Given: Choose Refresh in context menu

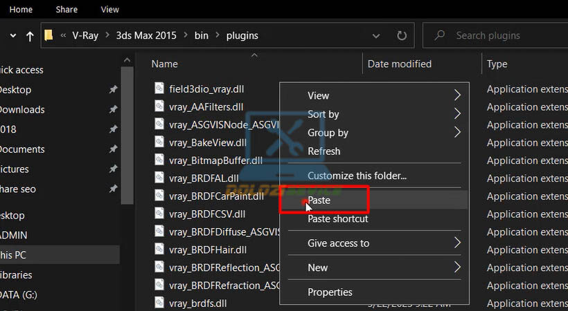Looking at the screenshot, I should click(x=374, y=151).
